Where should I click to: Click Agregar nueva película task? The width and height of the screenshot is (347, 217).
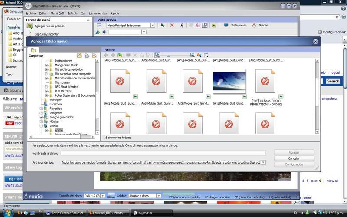(x=49, y=26)
